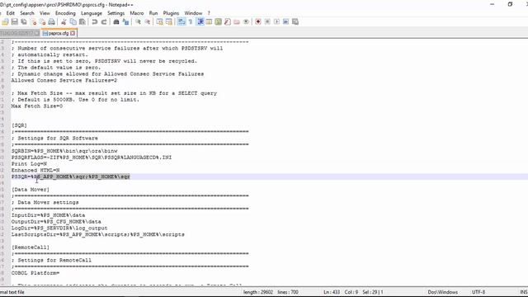Click the line 'Print Log=N'
This screenshot has width=528, height=297.
pos(29,164)
